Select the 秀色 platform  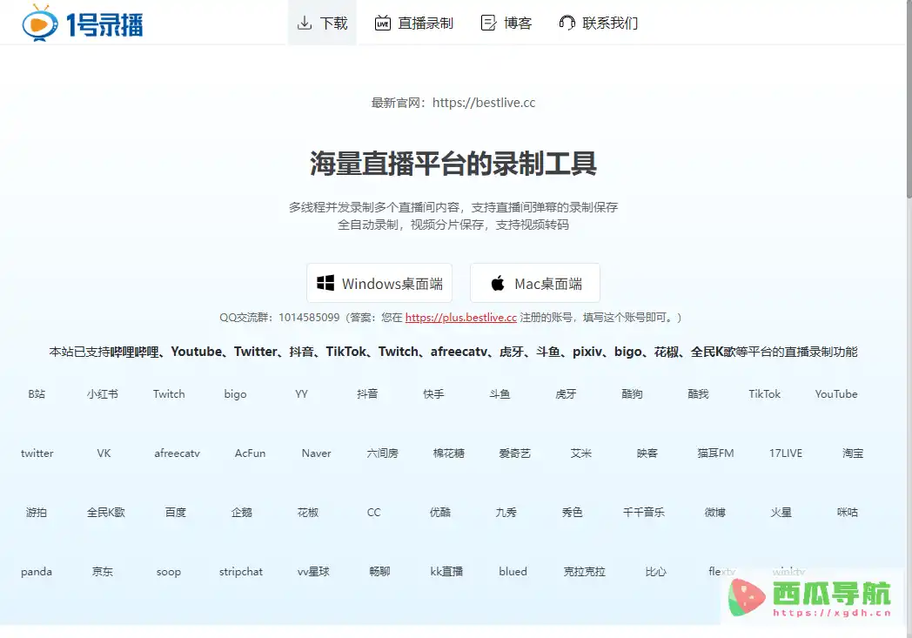coord(573,513)
